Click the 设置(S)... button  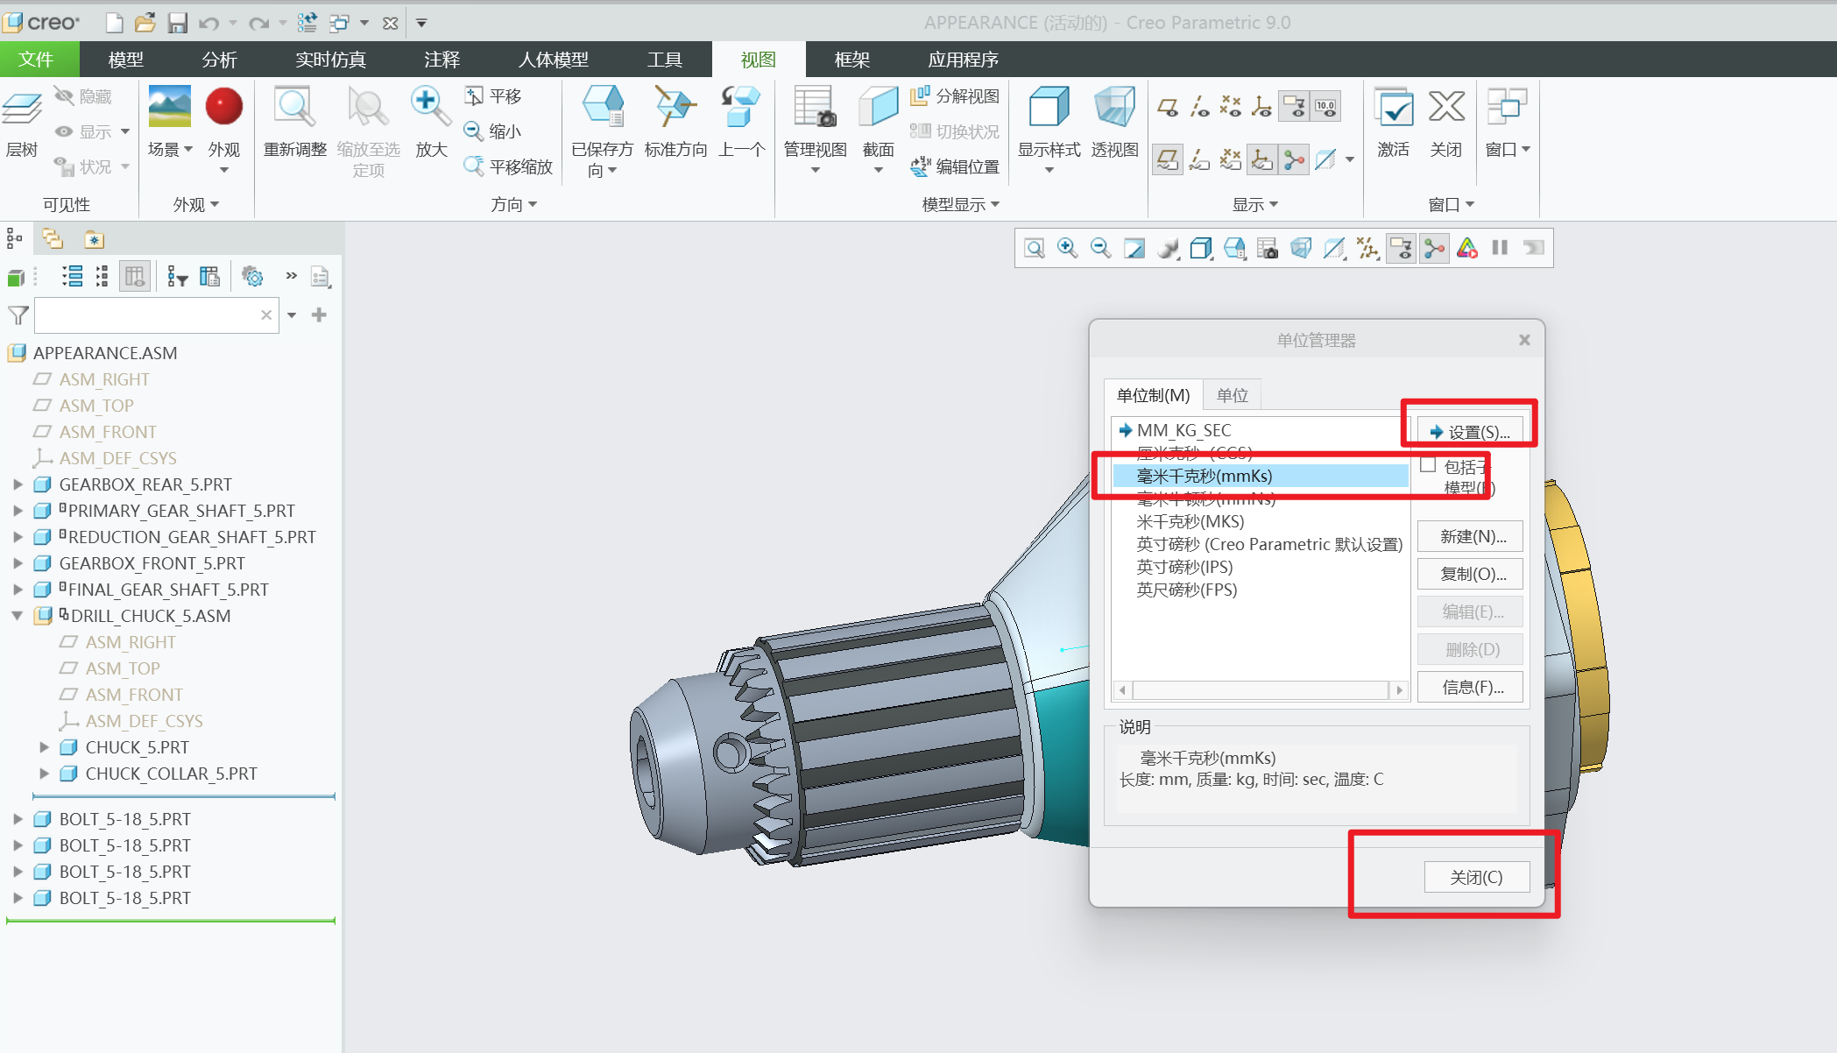pos(1469,431)
